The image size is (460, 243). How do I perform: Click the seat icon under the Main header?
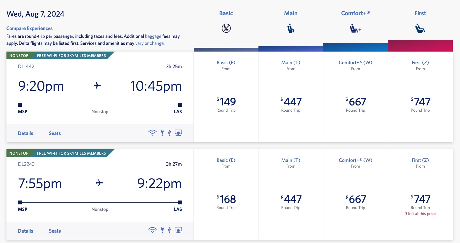pos(291,28)
